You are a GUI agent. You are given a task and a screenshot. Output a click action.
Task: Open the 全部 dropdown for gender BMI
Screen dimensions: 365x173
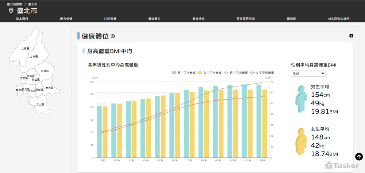[x=308, y=73]
